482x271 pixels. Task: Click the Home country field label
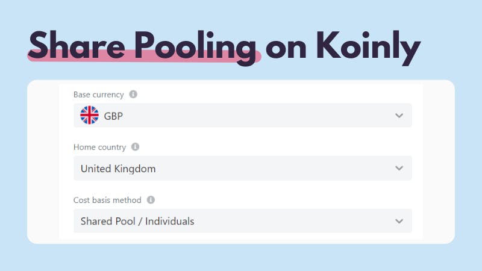(x=99, y=147)
